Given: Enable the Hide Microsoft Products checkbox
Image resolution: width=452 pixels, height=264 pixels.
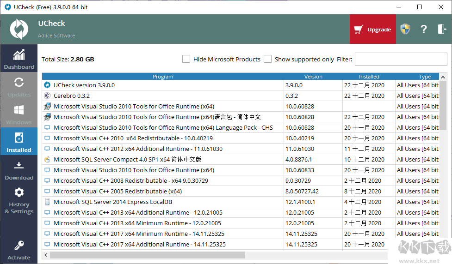Looking at the screenshot, I should (x=186, y=59).
